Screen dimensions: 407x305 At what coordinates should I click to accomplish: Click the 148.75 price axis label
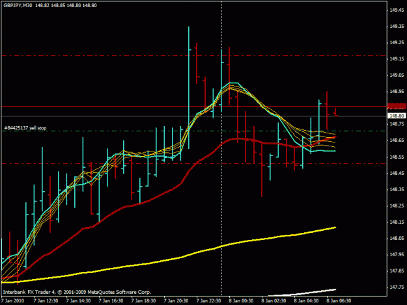(x=397, y=124)
